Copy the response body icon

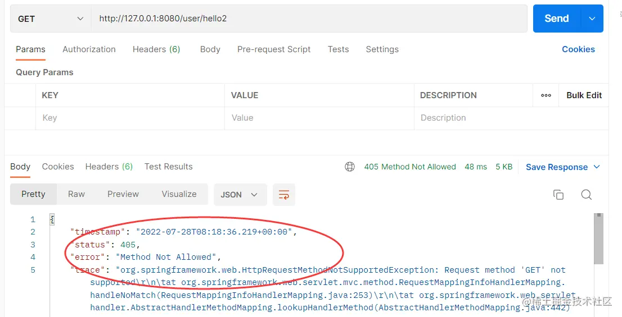tap(558, 195)
